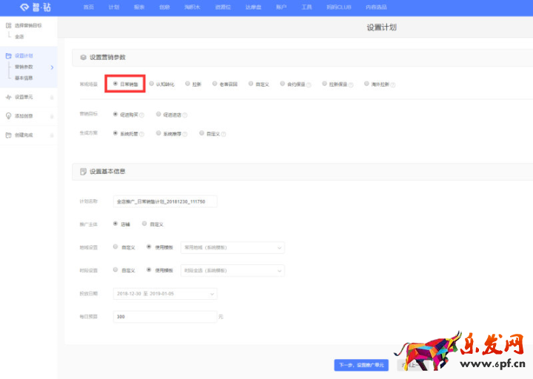Image resolution: width=533 pixels, height=379 pixels.
Task: Open 计划 in the top navigation
Action: click(x=113, y=7)
